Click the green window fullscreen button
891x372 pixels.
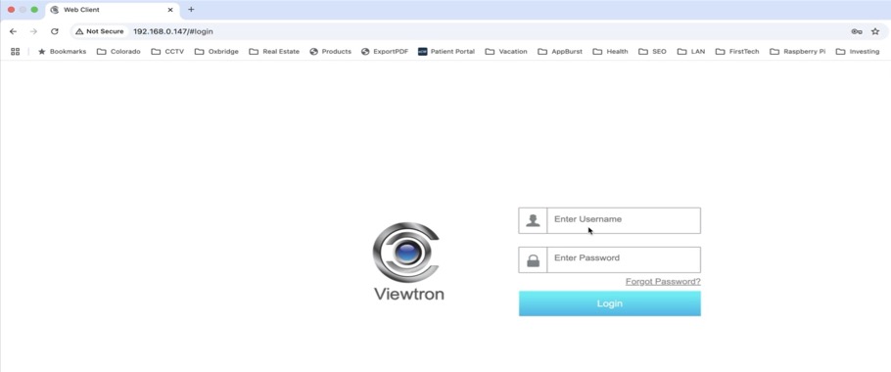click(x=34, y=10)
